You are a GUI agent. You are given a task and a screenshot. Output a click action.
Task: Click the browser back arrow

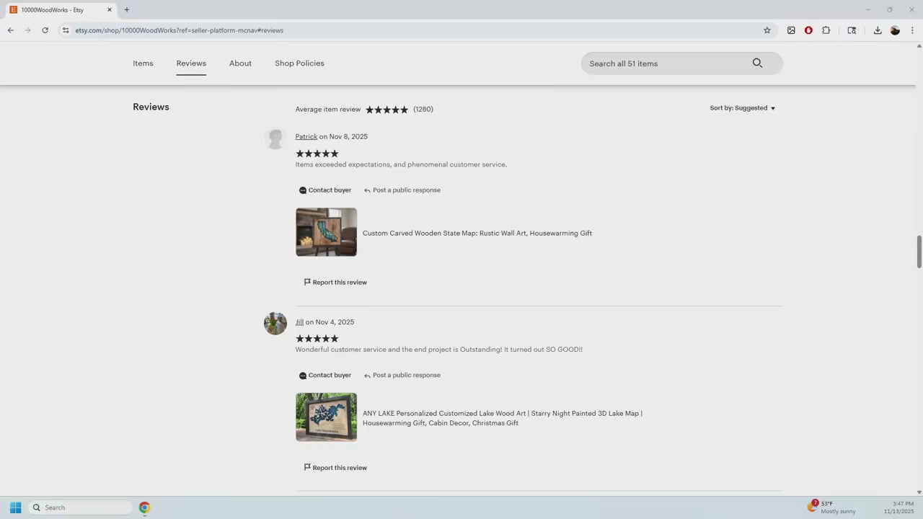[11, 30]
